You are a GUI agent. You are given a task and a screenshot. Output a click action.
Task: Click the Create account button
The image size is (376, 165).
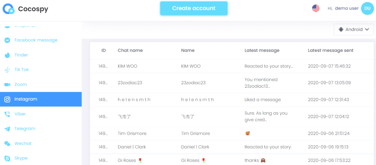[194, 8]
